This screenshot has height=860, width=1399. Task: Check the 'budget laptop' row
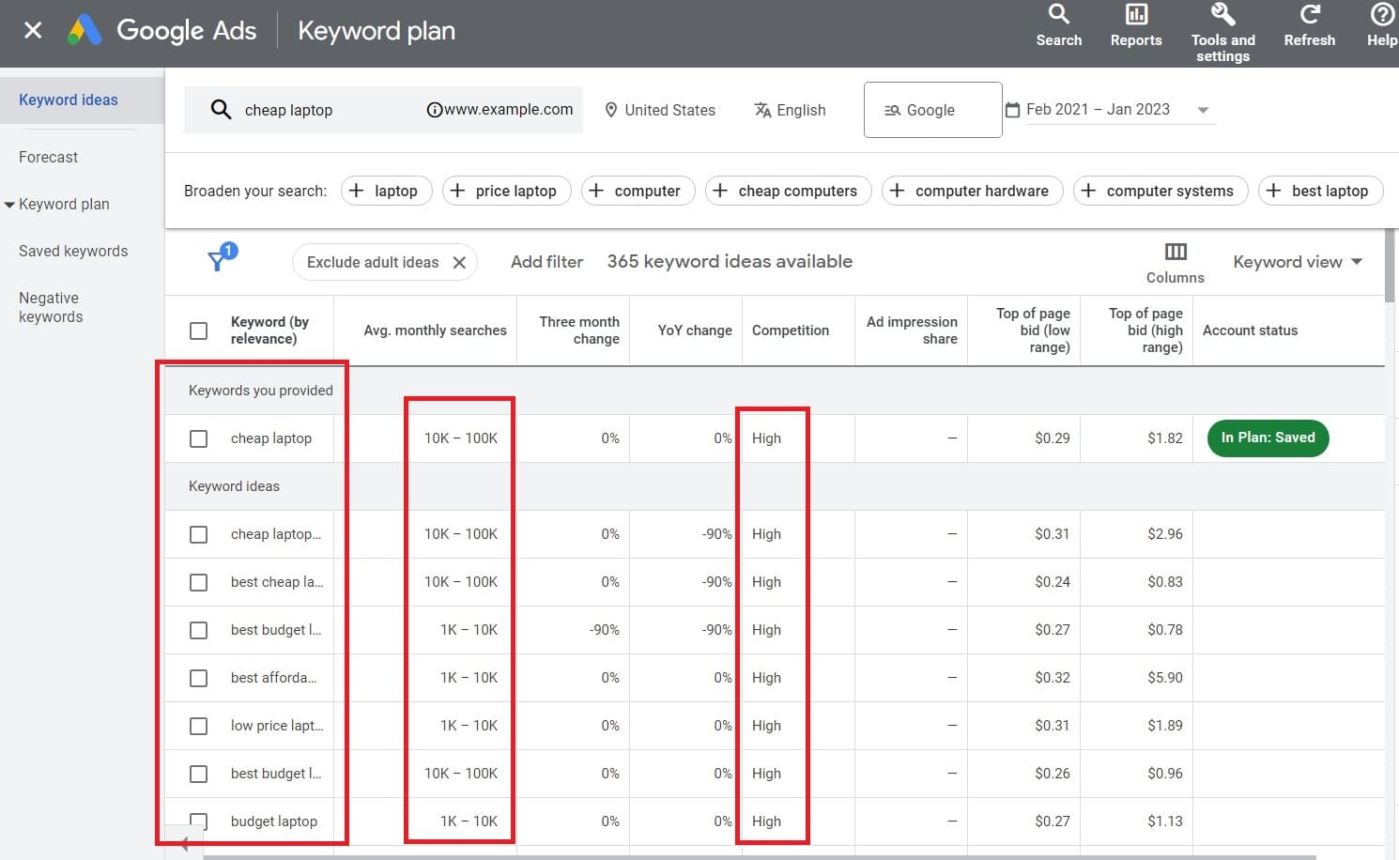pyautogui.click(x=198, y=822)
